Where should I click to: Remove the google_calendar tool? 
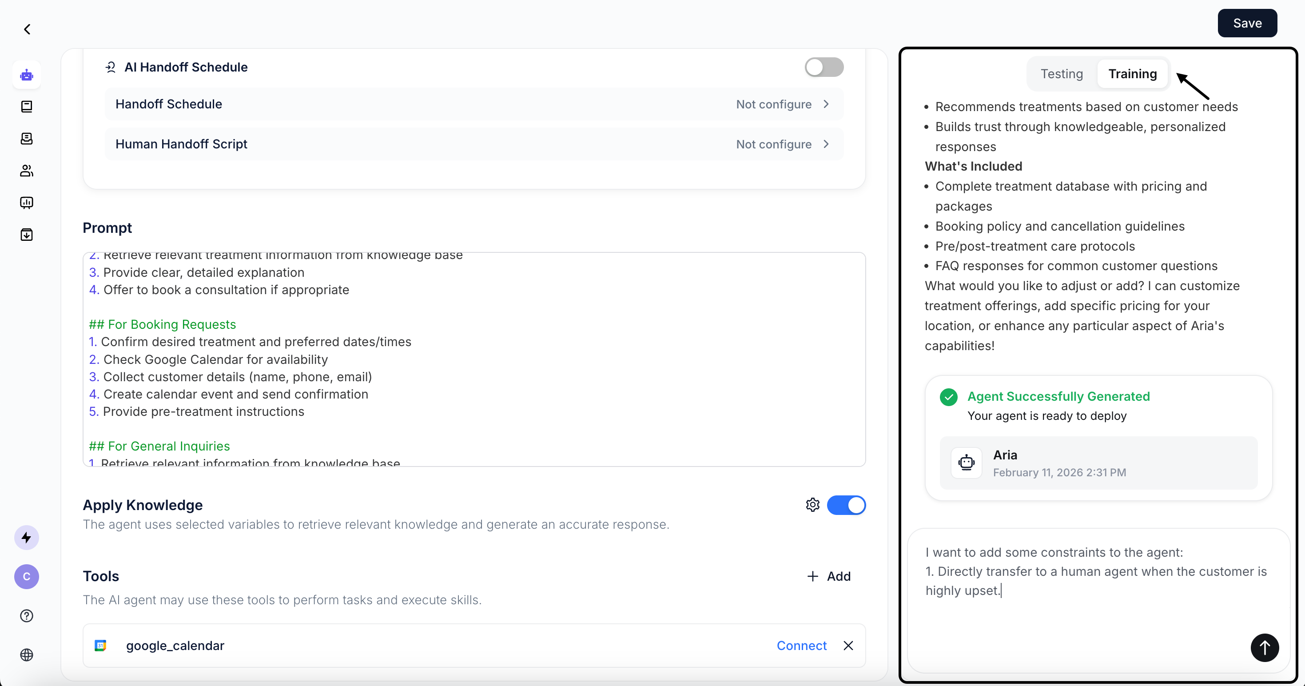[848, 646]
